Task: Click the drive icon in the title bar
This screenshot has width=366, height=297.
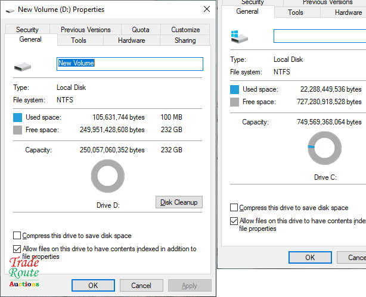Action: tap(10, 10)
